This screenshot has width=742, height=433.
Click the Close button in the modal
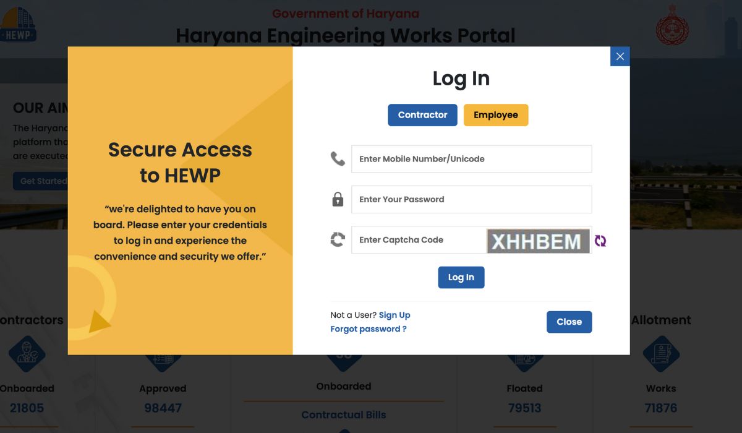569,322
